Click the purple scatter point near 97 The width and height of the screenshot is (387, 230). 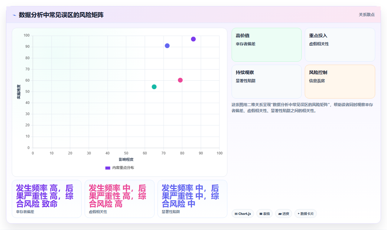(193, 39)
